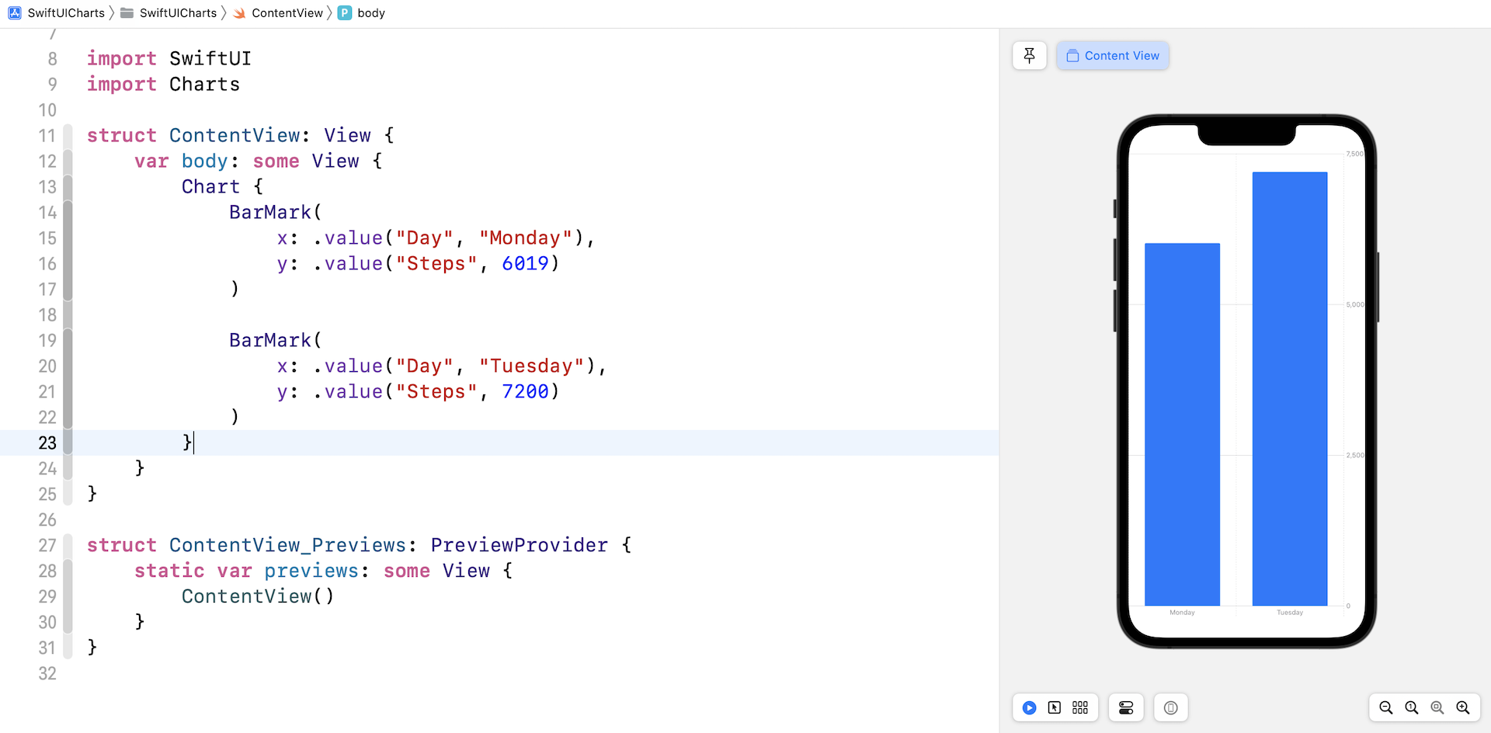Place cursor on the 7200 value
The width and height of the screenshot is (1491, 733).
coord(525,392)
